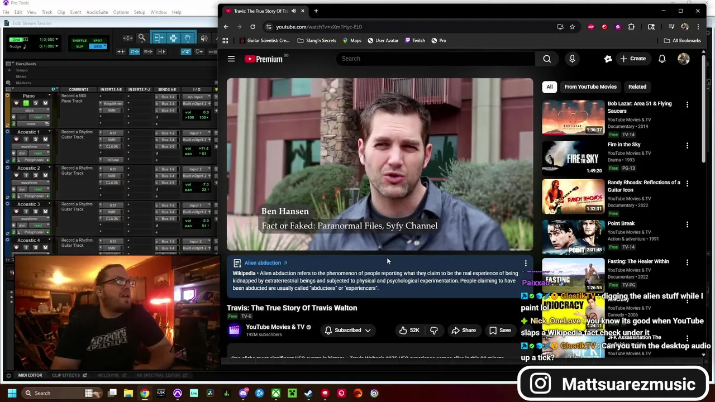Viewport: 715px width, 402px height.
Task: Bookmark this page with the star icon
Action: point(572,27)
